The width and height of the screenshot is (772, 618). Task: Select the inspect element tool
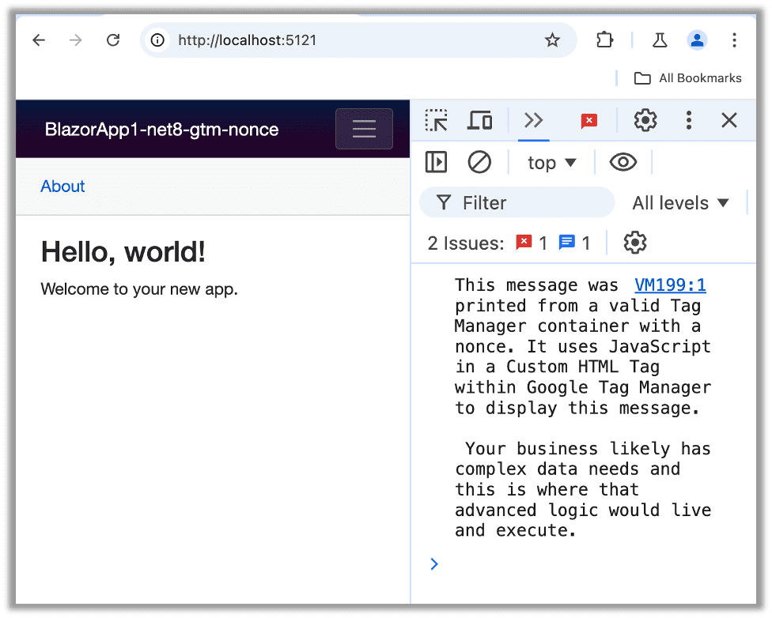436,120
